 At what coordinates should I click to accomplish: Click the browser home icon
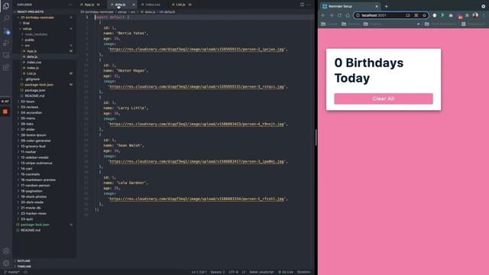coord(348,15)
